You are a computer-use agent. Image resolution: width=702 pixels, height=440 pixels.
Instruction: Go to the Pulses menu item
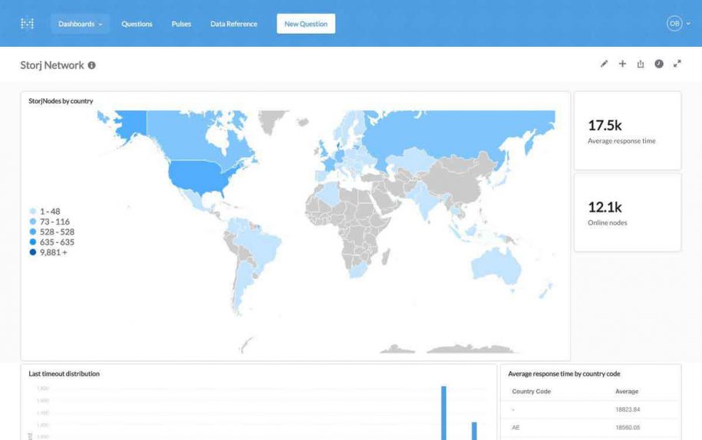coord(182,24)
